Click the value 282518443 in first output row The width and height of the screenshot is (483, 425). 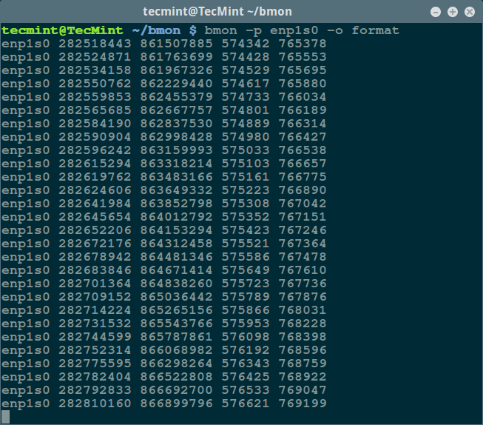[90, 44]
